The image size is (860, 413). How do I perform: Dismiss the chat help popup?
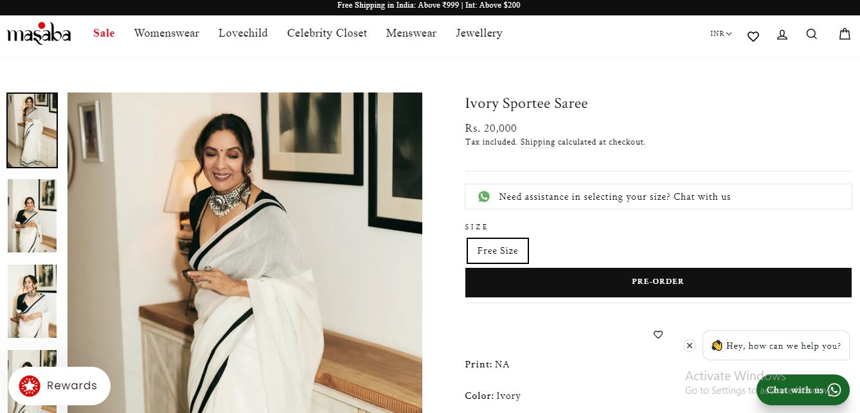(x=690, y=346)
